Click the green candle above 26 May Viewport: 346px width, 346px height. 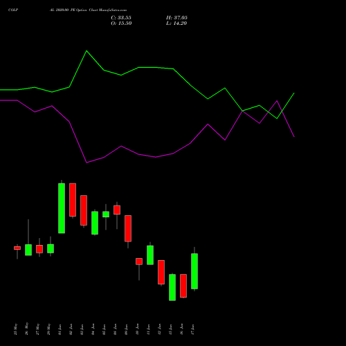tap(28, 250)
